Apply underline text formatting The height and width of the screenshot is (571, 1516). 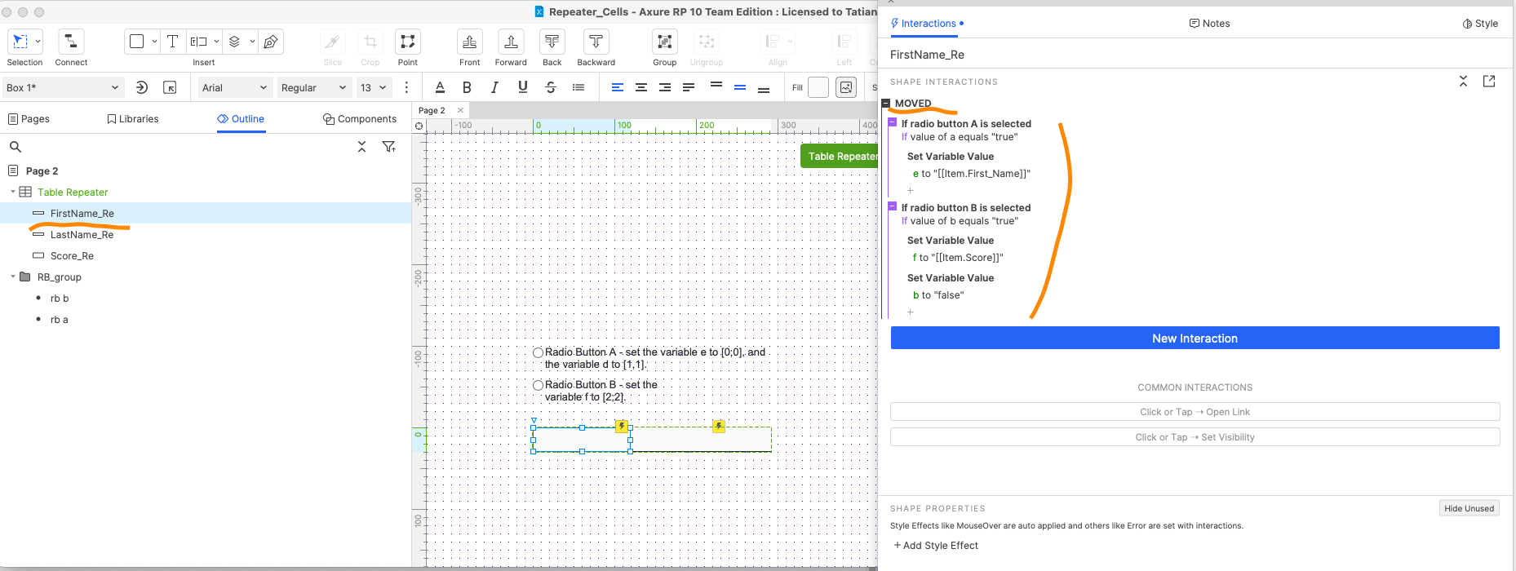coord(523,87)
